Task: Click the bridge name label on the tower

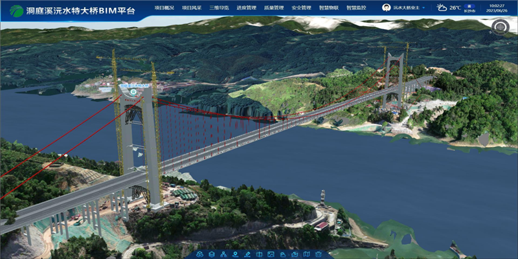Action: coord(134,85)
